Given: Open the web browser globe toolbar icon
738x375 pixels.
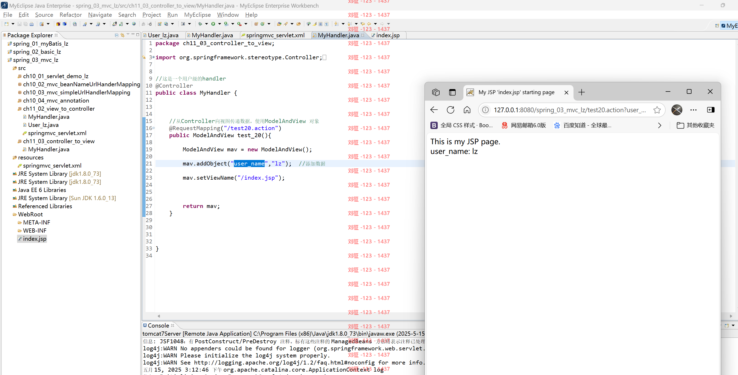Looking at the screenshot, I should (x=134, y=24).
